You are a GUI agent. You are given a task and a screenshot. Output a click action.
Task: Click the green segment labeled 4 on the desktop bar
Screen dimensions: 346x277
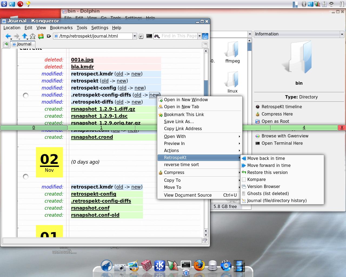click(x=304, y=128)
